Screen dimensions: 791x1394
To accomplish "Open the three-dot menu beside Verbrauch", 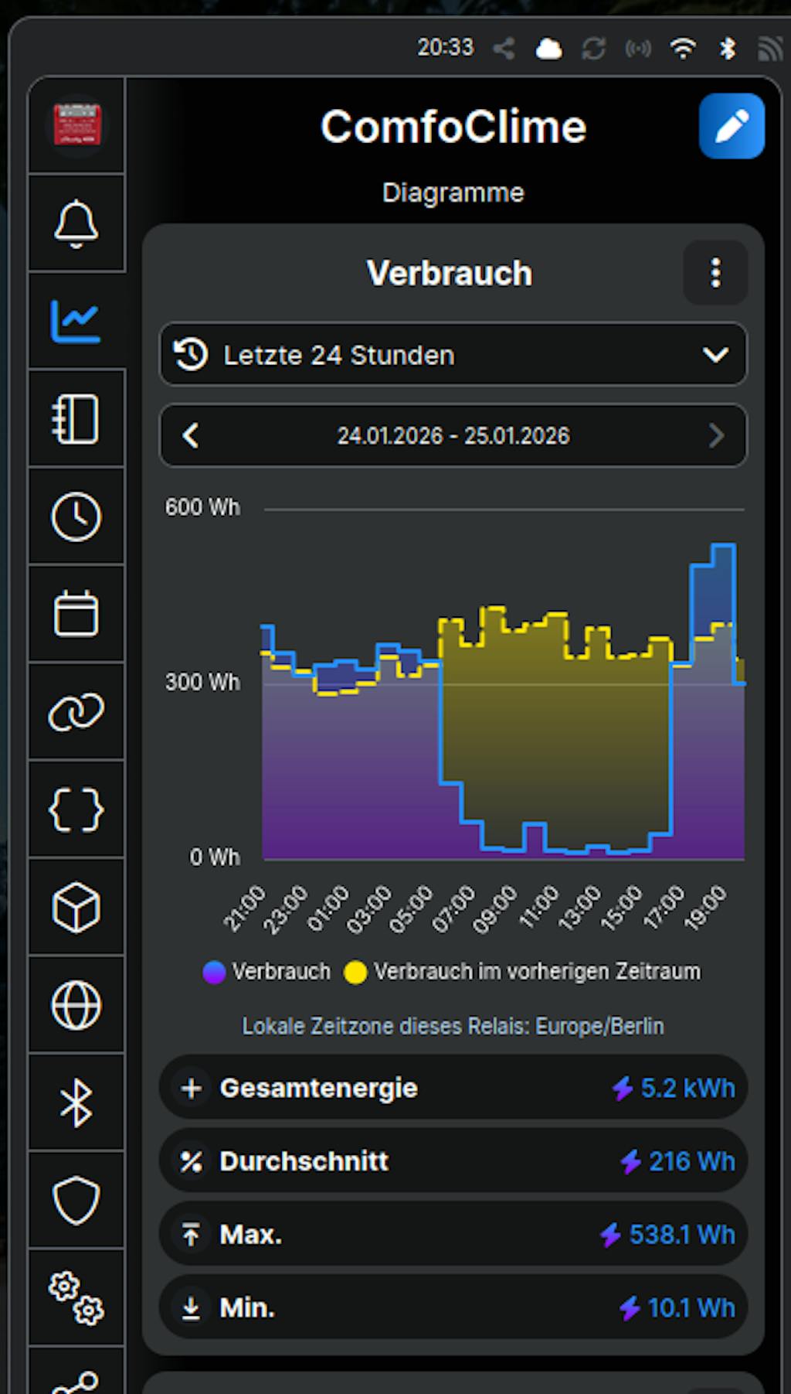I will pos(715,273).
